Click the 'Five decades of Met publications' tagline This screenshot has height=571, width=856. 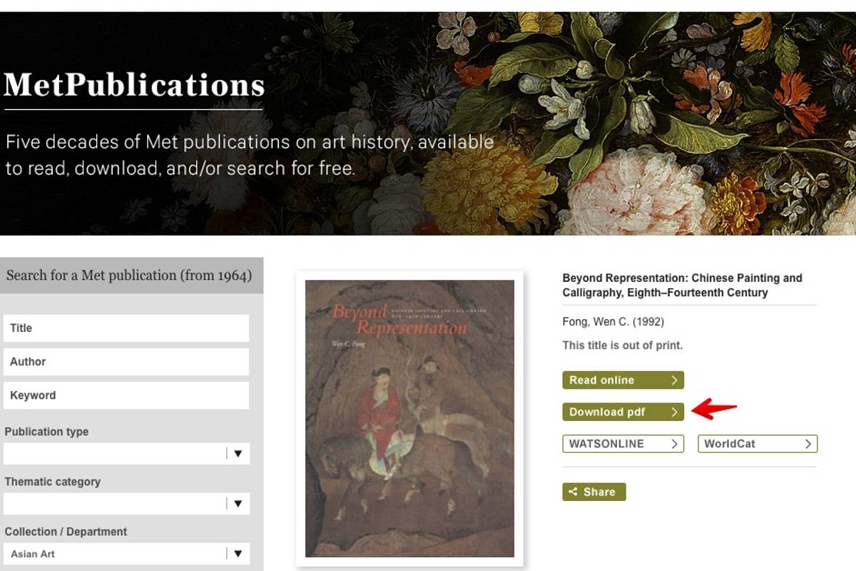coord(249,155)
